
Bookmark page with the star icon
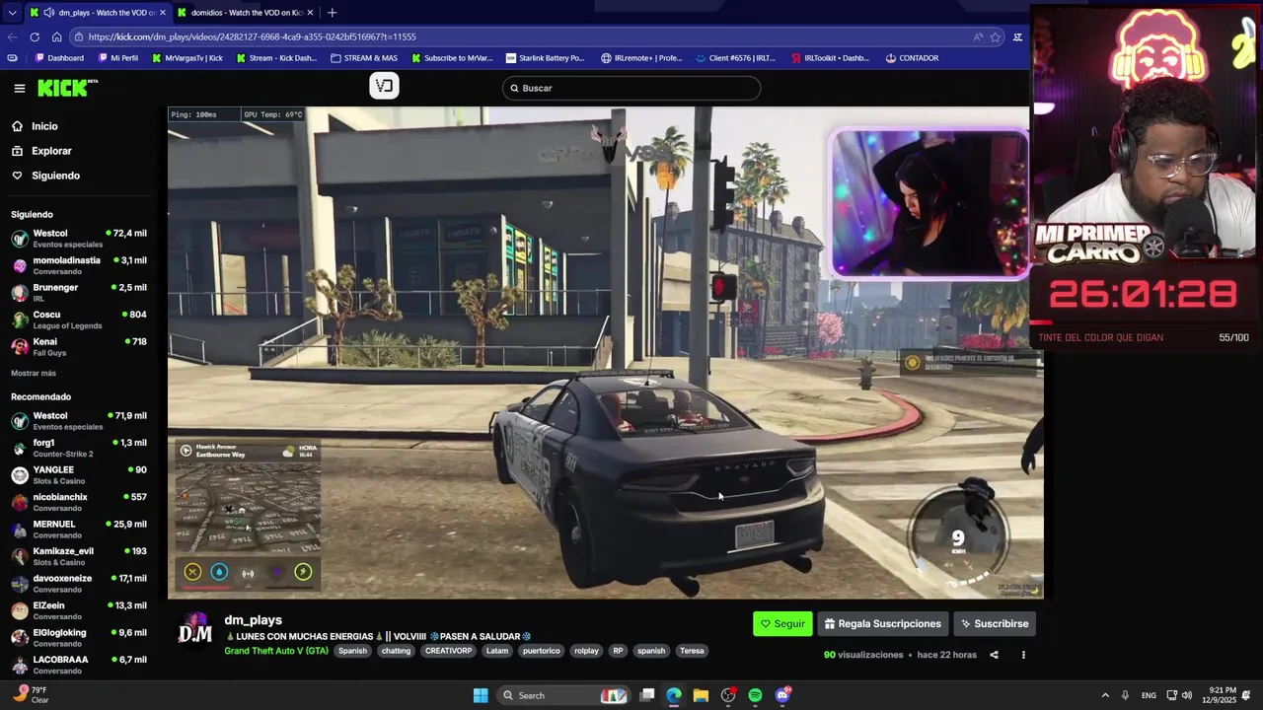[996, 36]
